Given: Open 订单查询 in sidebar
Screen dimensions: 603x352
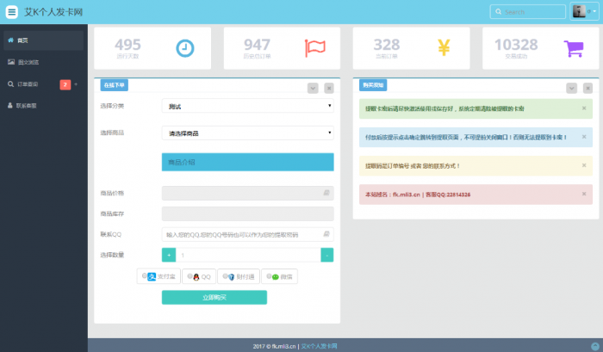Looking at the screenshot, I should (x=28, y=84).
